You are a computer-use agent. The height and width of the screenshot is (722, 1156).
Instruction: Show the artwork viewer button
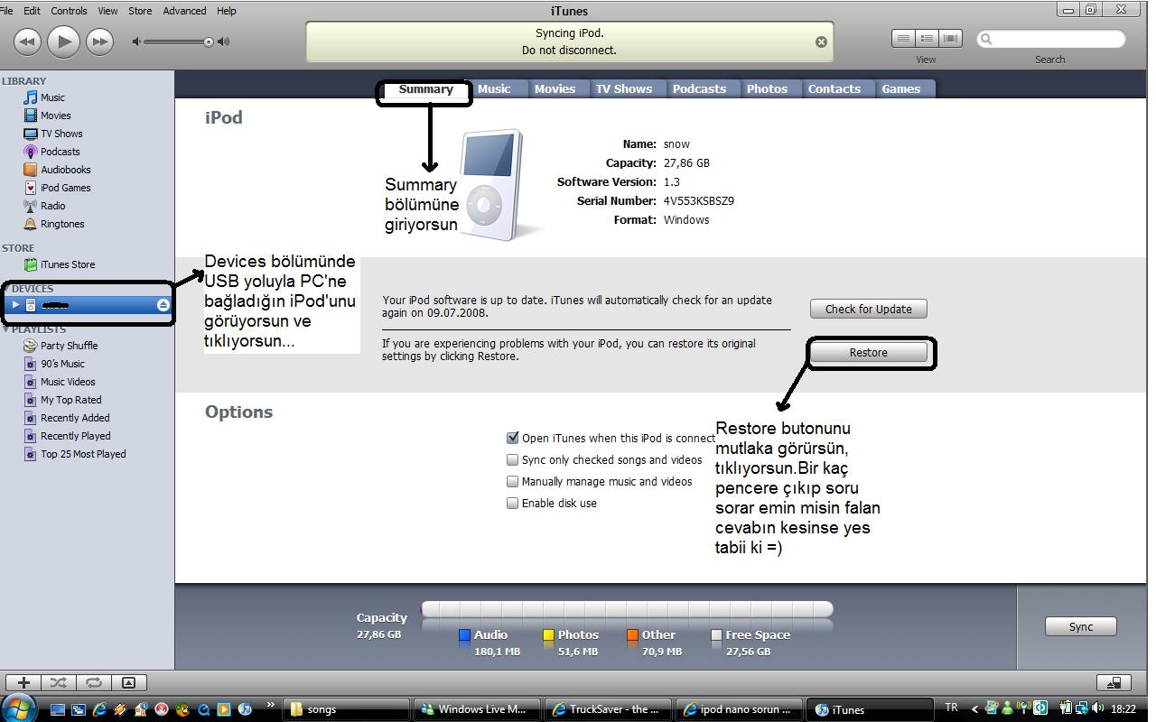(x=128, y=682)
